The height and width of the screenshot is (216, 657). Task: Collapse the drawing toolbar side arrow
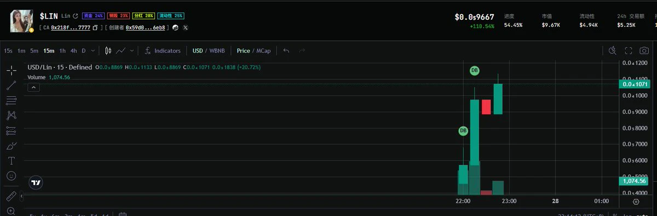click(x=21, y=196)
